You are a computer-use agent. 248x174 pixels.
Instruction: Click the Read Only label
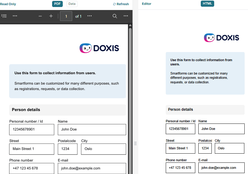click(x=8, y=4)
